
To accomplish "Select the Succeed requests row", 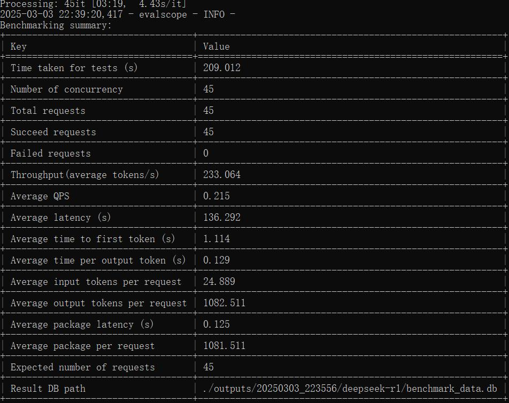I will coord(53,132).
